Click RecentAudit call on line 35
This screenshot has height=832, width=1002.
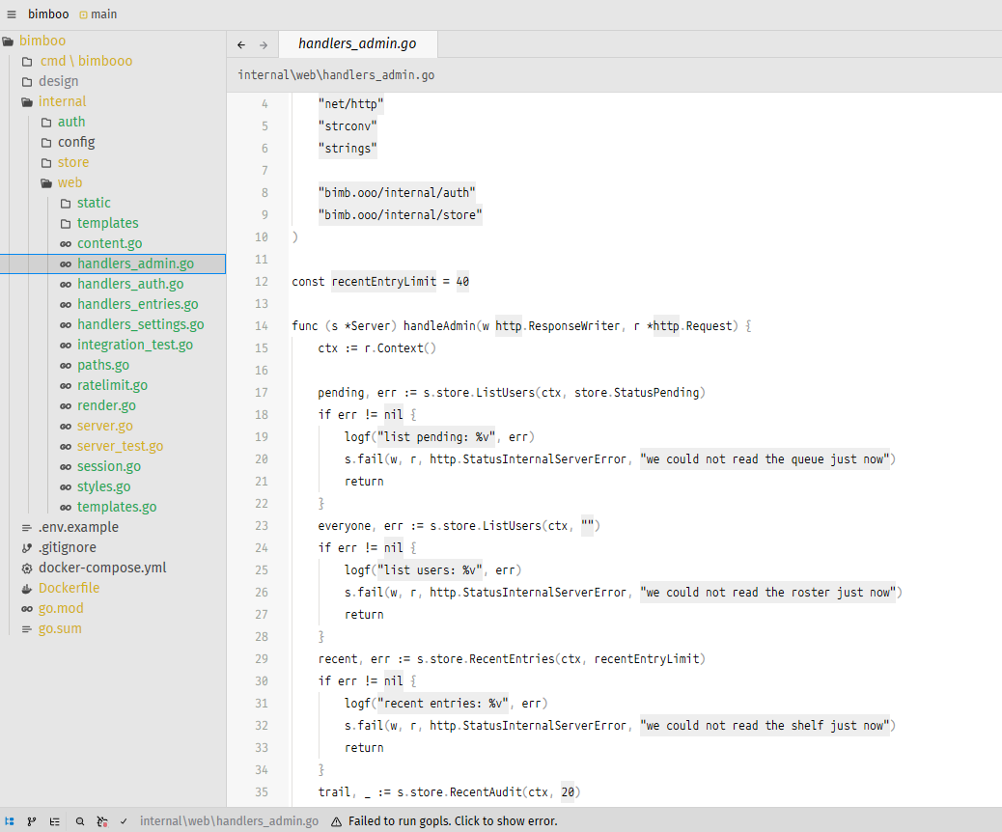pyautogui.click(x=486, y=792)
